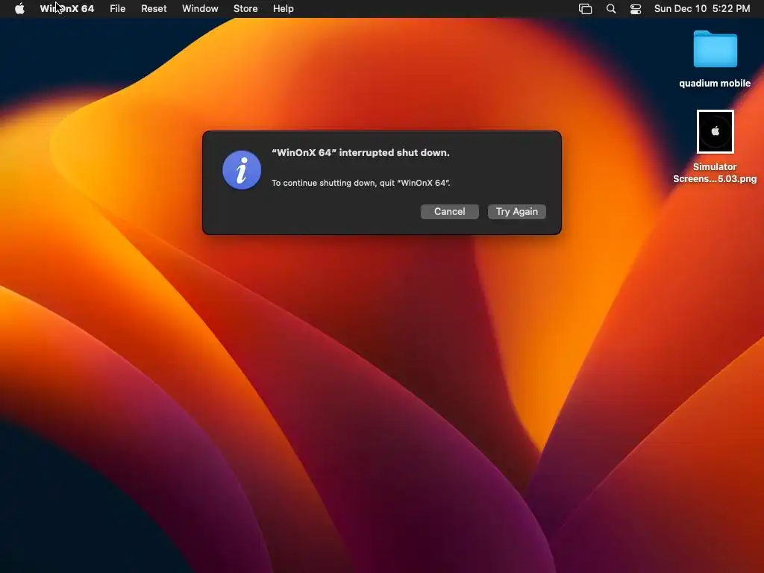
Task: Click the date and time clock
Action: click(x=702, y=9)
